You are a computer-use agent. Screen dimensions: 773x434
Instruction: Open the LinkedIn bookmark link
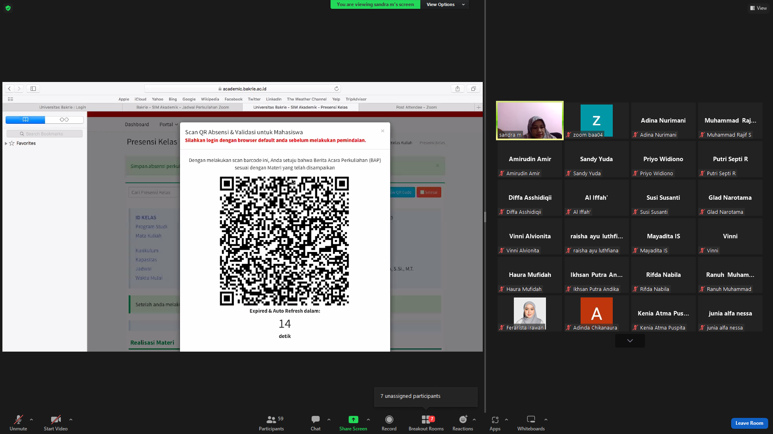(274, 99)
